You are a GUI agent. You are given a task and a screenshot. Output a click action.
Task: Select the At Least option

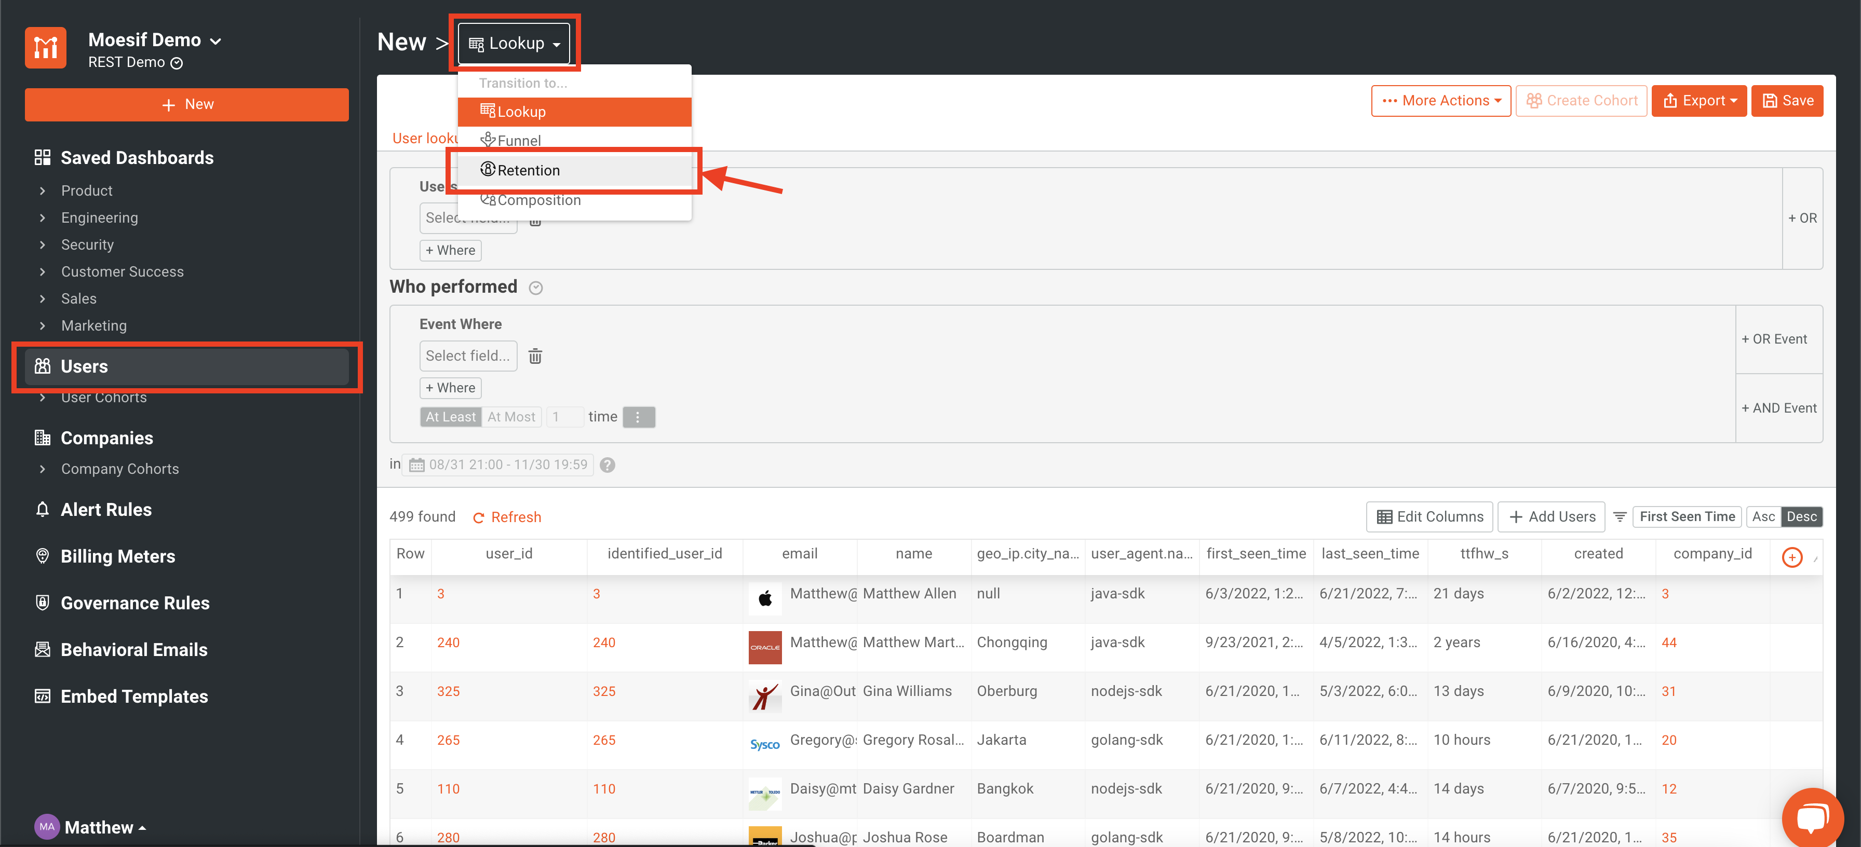click(450, 417)
